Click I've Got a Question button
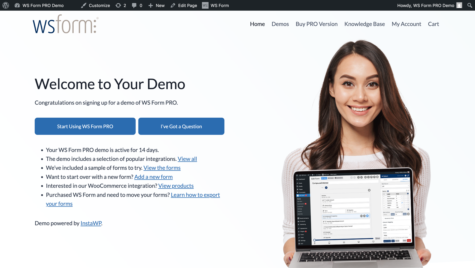Screen dimensions: 475x268 pyautogui.click(x=181, y=126)
